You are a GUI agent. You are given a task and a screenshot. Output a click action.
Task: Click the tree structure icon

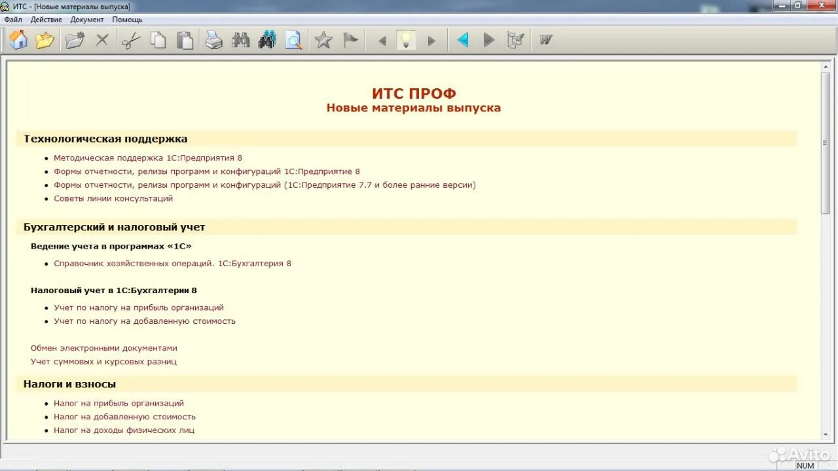[516, 41]
